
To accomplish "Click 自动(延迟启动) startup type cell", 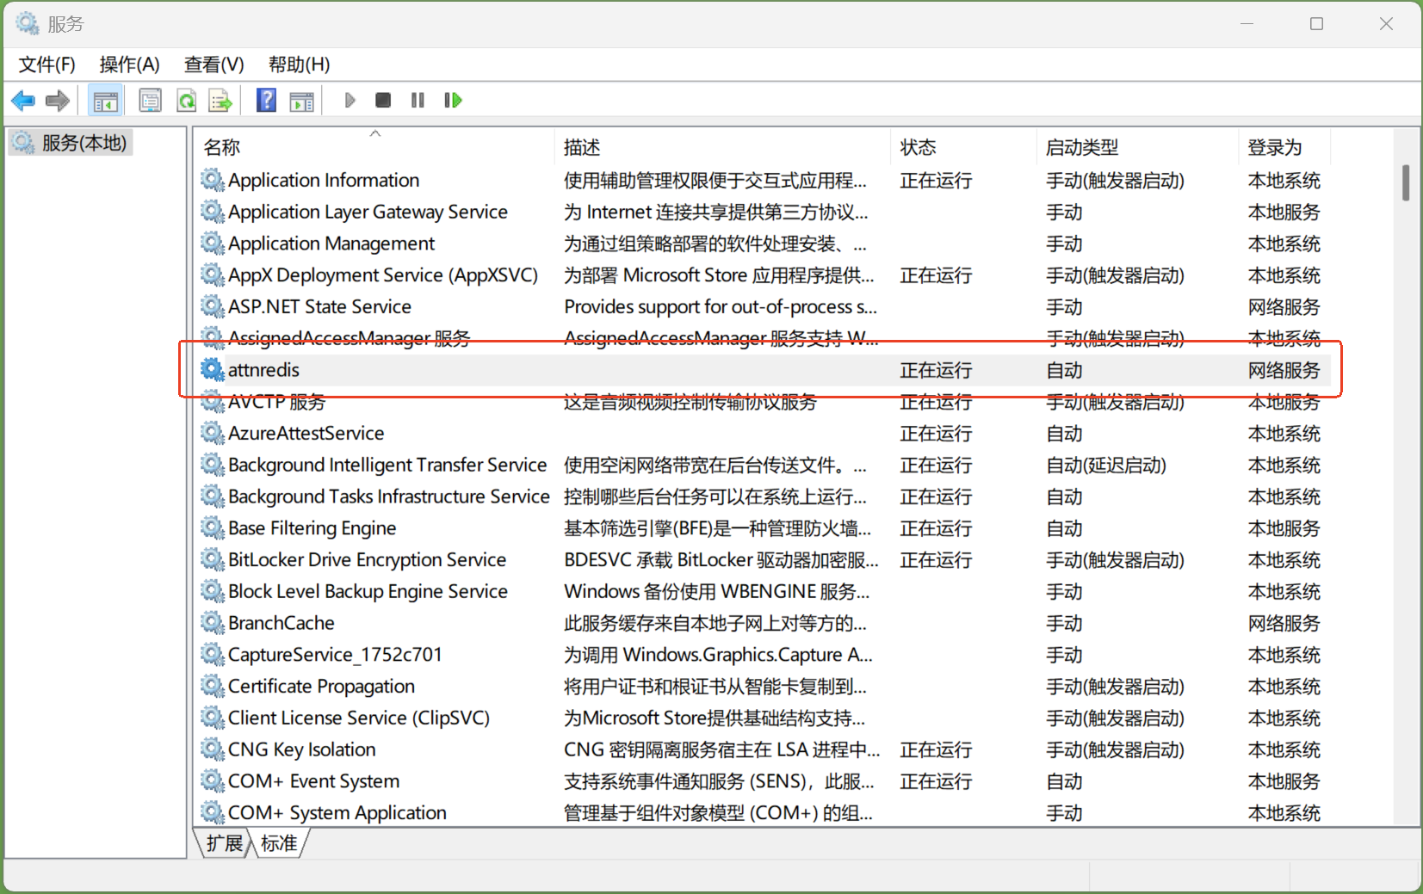I will coord(1106,465).
